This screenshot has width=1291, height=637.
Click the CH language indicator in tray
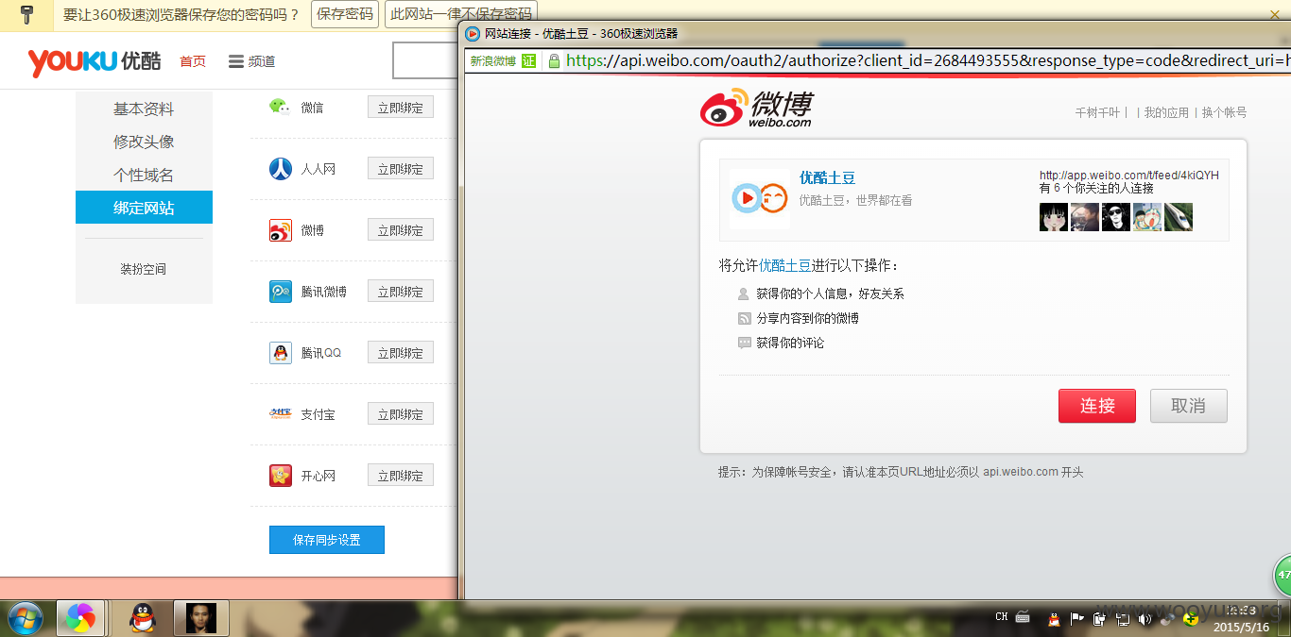(x=1002, y=617)
